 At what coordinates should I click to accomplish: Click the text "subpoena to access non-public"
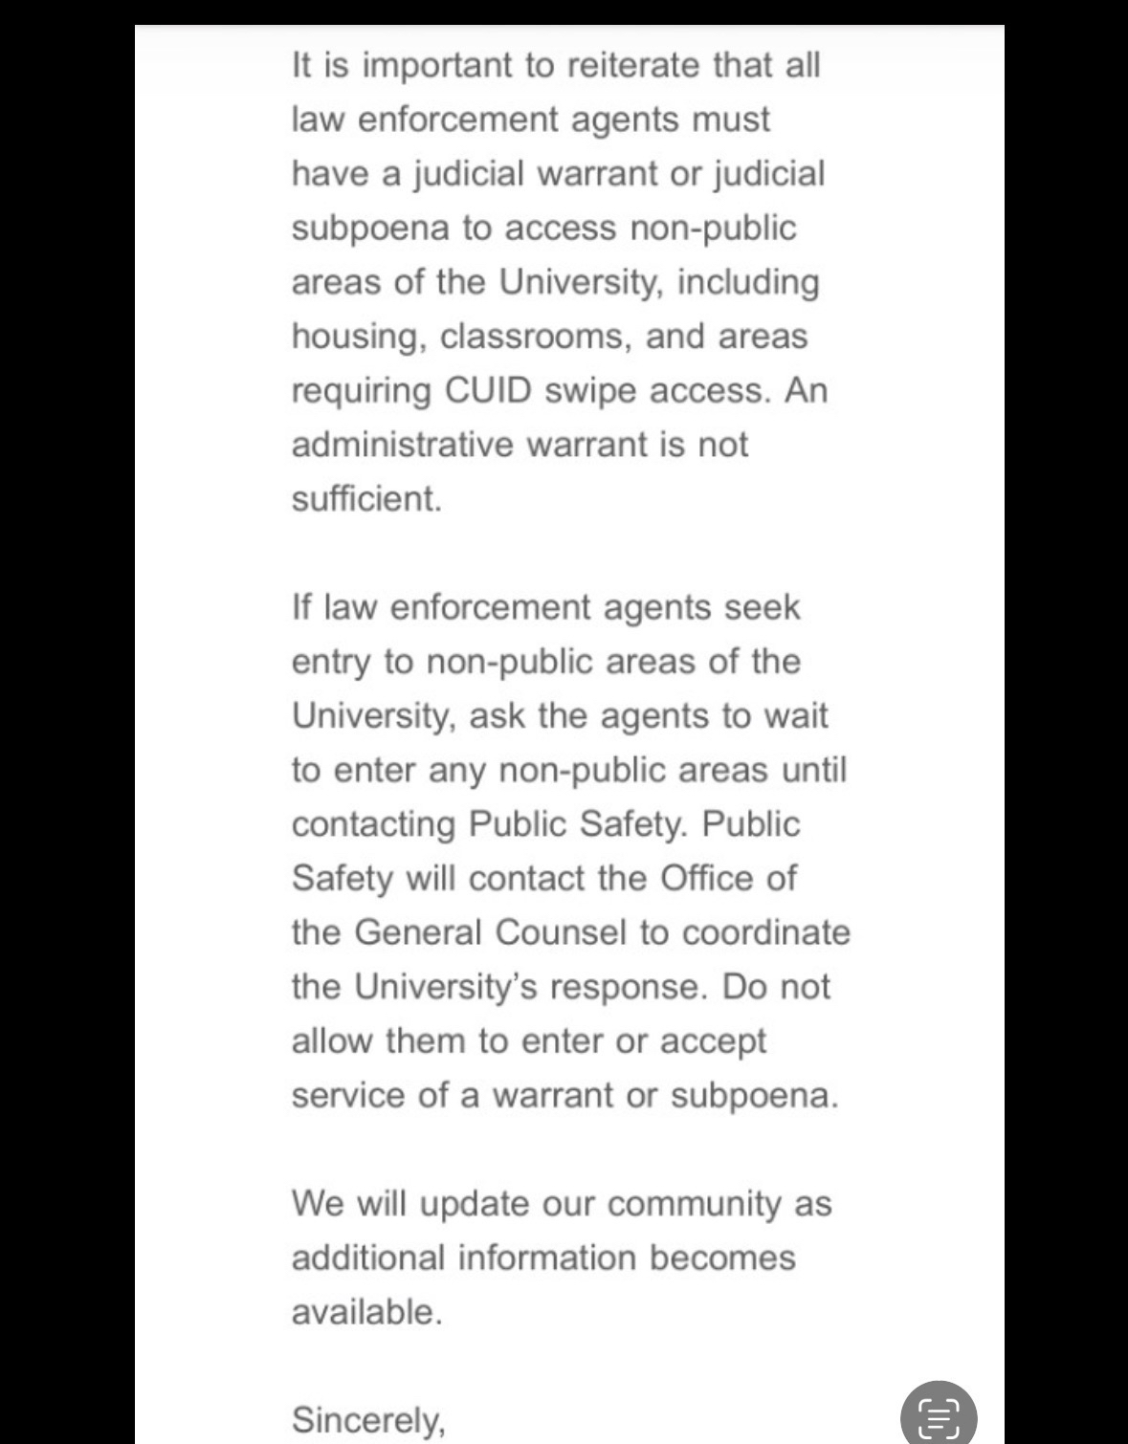[543, 229]
